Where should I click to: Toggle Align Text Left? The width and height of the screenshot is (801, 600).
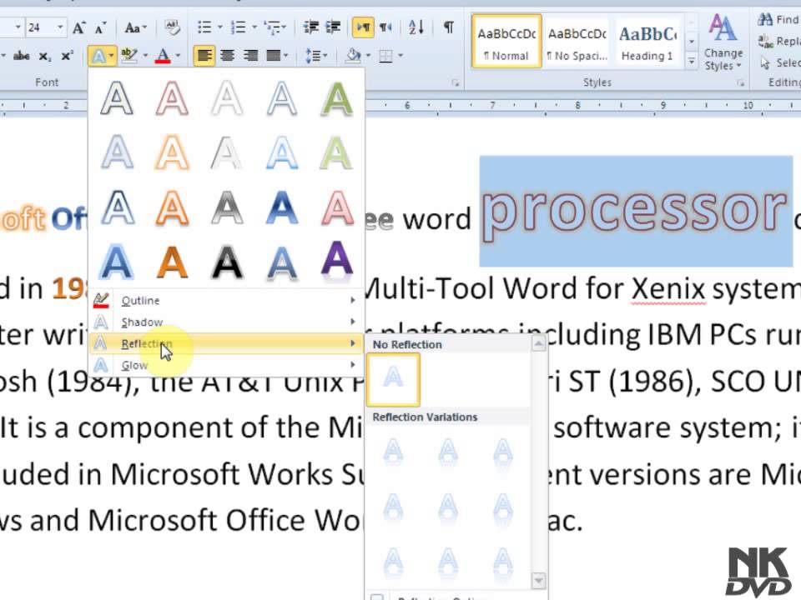pos(204,55)
